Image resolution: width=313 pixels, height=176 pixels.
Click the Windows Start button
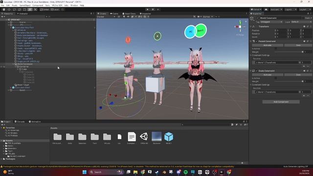[x=85, y=172]
